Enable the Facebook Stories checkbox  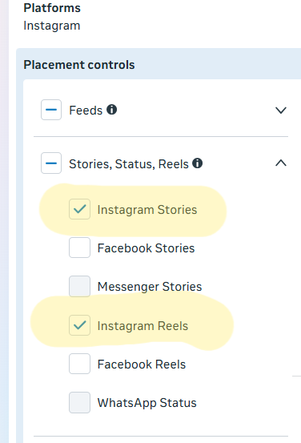(x=79, y=248)
